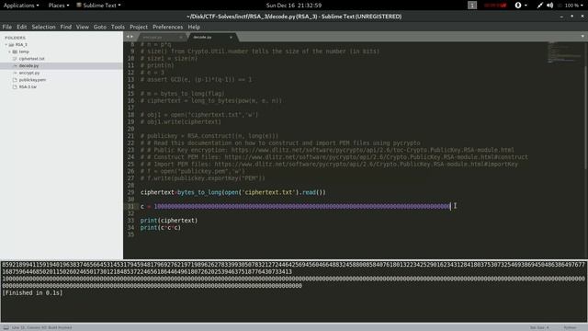Click the panel switcher icon in status bar
Viewport: 588px width, 331px height.
pyautogui.click(x=6, y=327)
